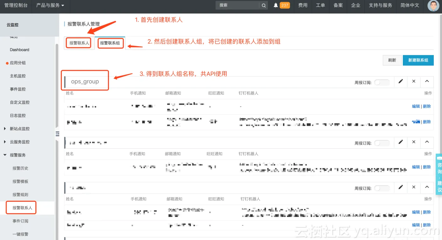This screenshot has height=240, width=442.
Task: Open 费用 in top navigation
Action: tap(303, 5)
